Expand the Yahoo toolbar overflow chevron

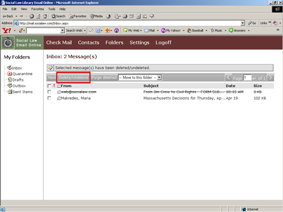click(x=278, y=30)
